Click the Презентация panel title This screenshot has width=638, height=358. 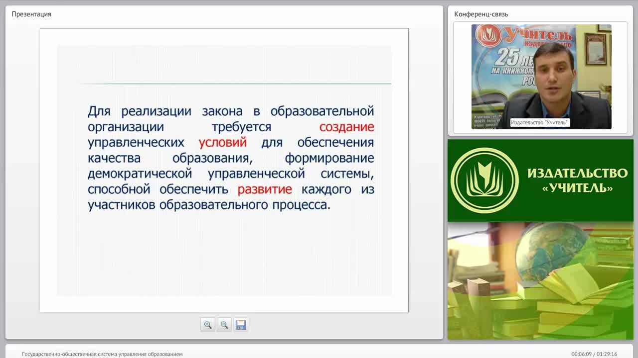point(31,14)
